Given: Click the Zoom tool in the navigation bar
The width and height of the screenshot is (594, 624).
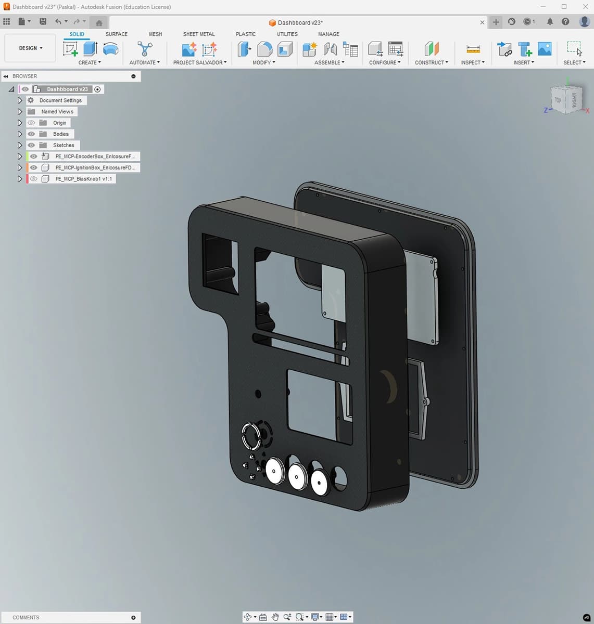Looking at the screenshot, I should coord(287,617).
